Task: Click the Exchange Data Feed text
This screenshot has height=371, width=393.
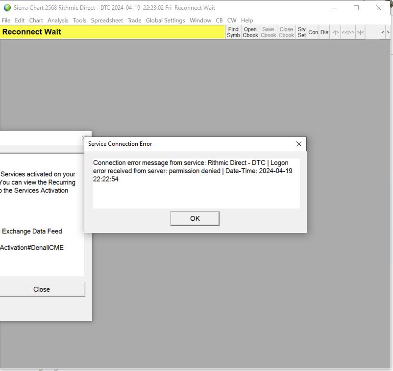Action: coord(32,232)
